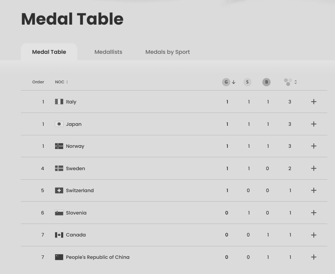
Task: Open the Norway country link
Action: click(75, 146)
